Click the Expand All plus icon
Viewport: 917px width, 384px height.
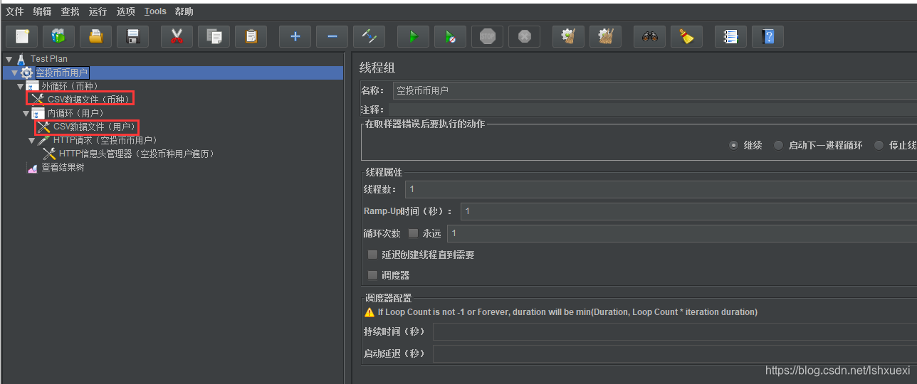[x=295, y=36]
